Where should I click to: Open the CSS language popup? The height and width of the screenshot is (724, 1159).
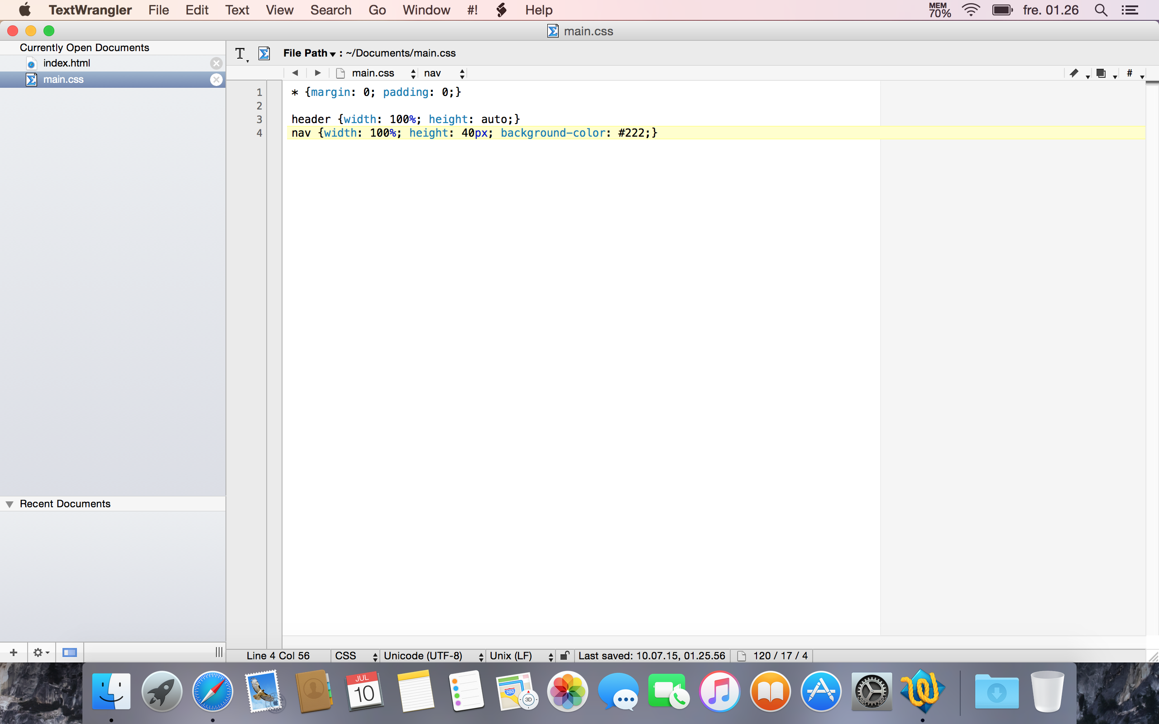pyautogui.click(x=355, y=656)
